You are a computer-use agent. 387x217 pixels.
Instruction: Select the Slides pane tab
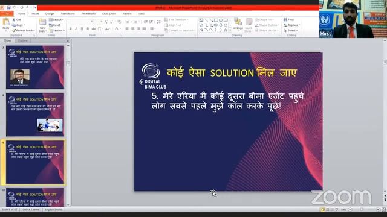point(7,40)
